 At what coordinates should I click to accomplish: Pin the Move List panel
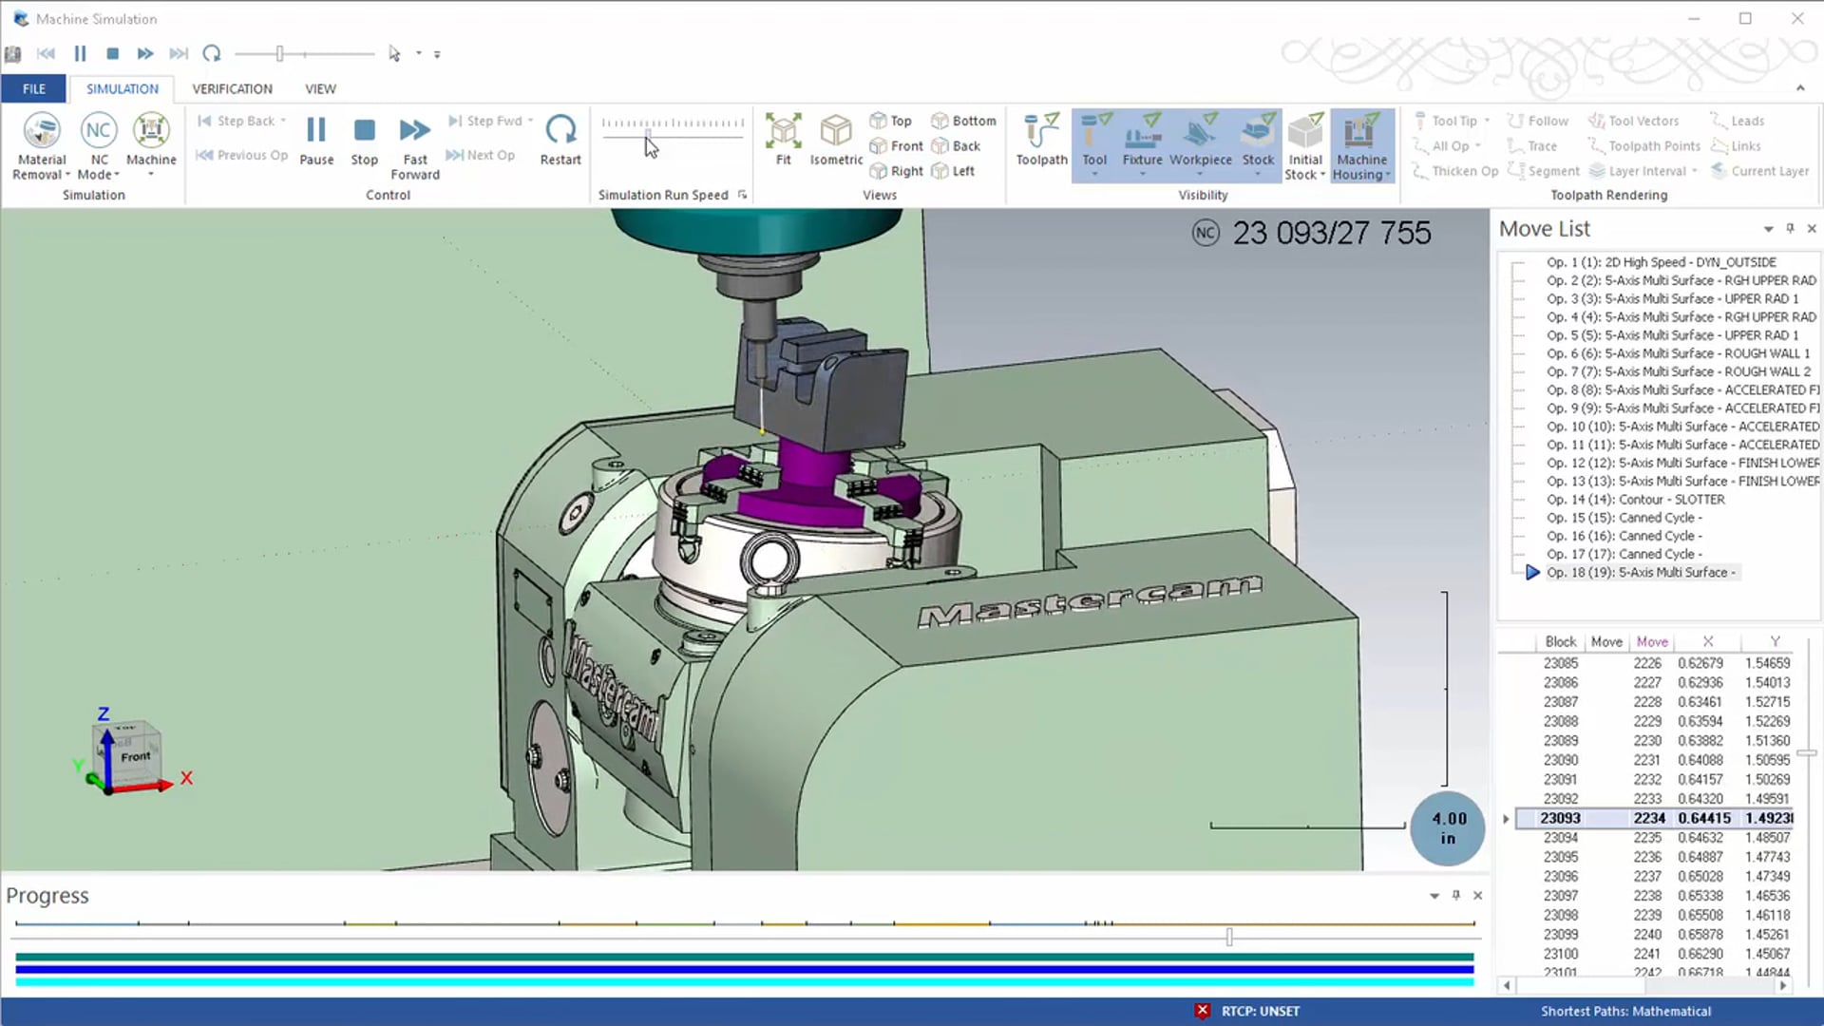1790,229
